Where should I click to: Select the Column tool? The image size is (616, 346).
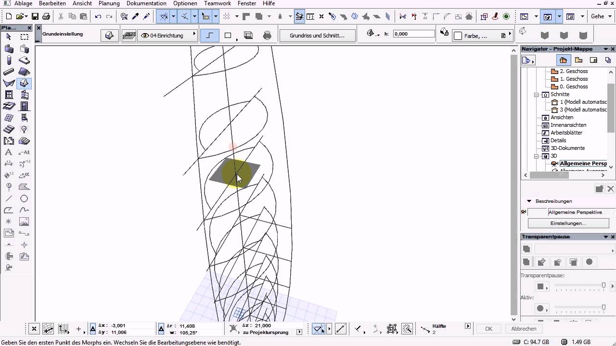9,60
